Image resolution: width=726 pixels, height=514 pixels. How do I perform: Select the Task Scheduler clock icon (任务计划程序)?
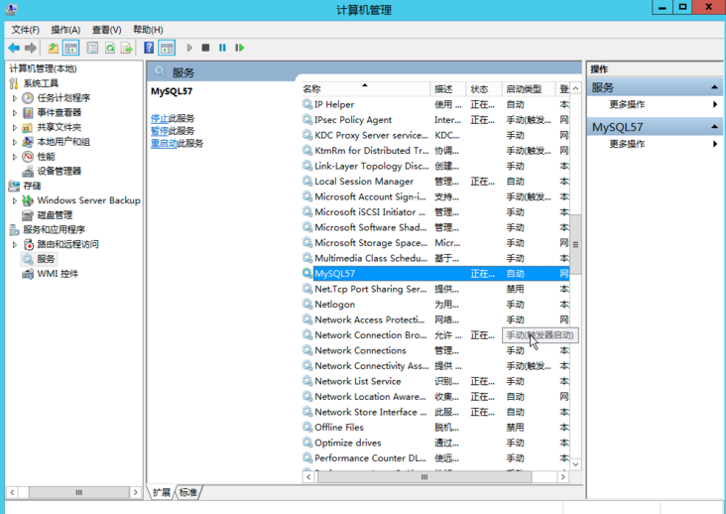tap(28, 97)
